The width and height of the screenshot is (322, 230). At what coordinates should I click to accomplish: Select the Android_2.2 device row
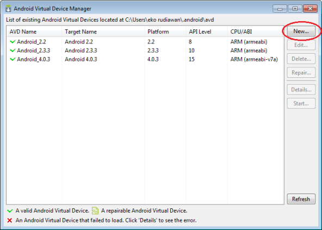[145, 42]
